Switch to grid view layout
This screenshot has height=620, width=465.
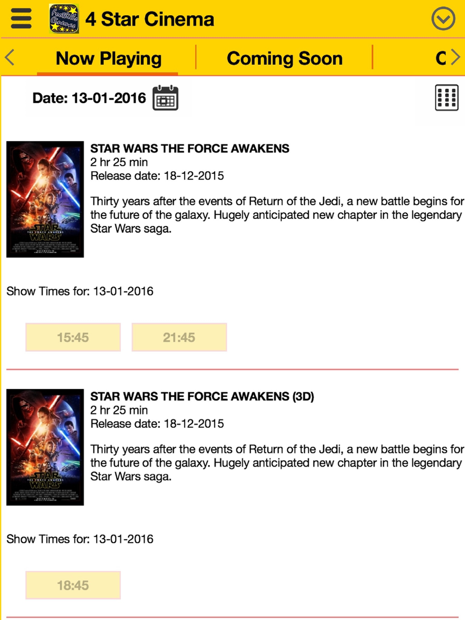(x=446, y=98)
